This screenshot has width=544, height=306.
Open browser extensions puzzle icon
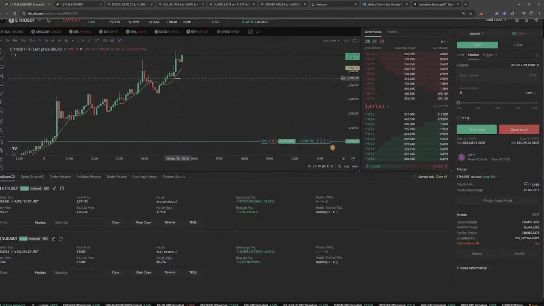pyautogui.click(x=512, y=13)
